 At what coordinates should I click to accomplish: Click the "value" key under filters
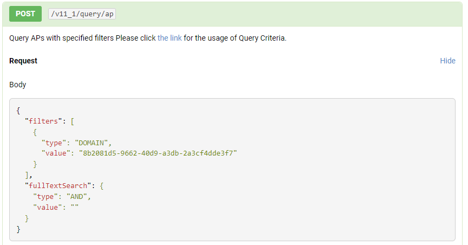pyautogui.click(x=56, y=153)
